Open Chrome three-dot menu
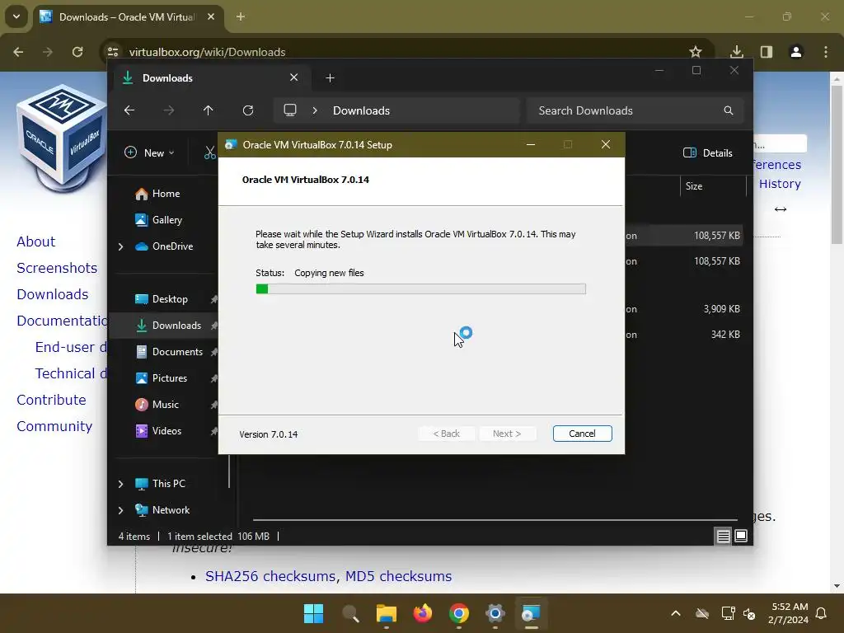Viewport: 844px width, 633px height. click(826, 52)
